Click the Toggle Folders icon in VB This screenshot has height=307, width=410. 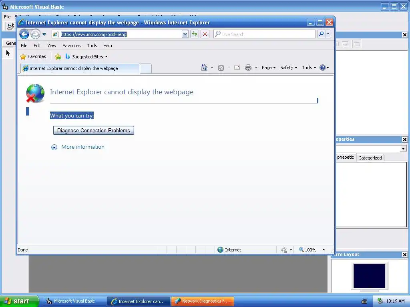pyautogui.click(x=357, y=44)
